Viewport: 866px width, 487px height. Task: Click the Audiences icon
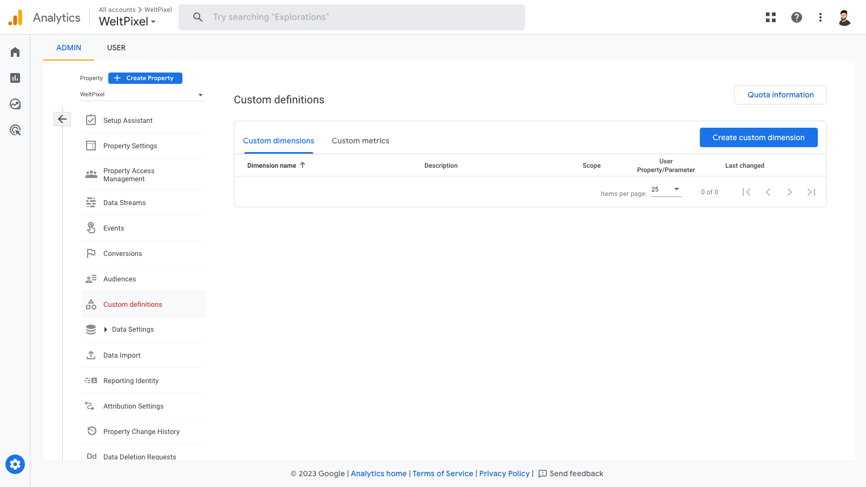click(91, 279)
